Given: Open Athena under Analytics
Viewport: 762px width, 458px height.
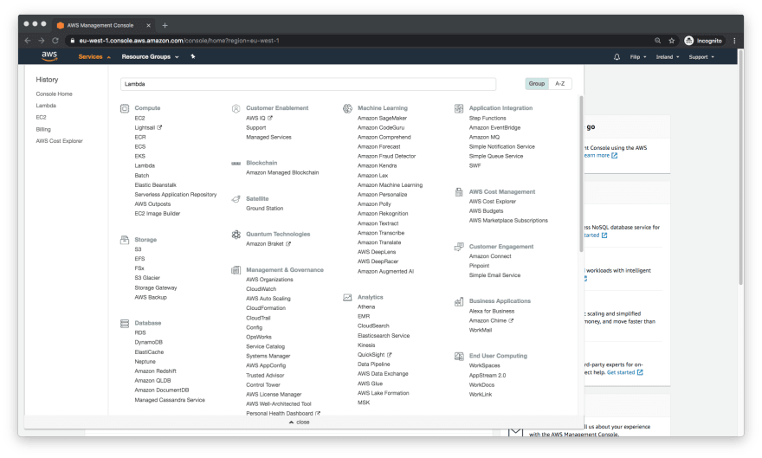Looking at the screenshot, I should (x=366, y=307).
